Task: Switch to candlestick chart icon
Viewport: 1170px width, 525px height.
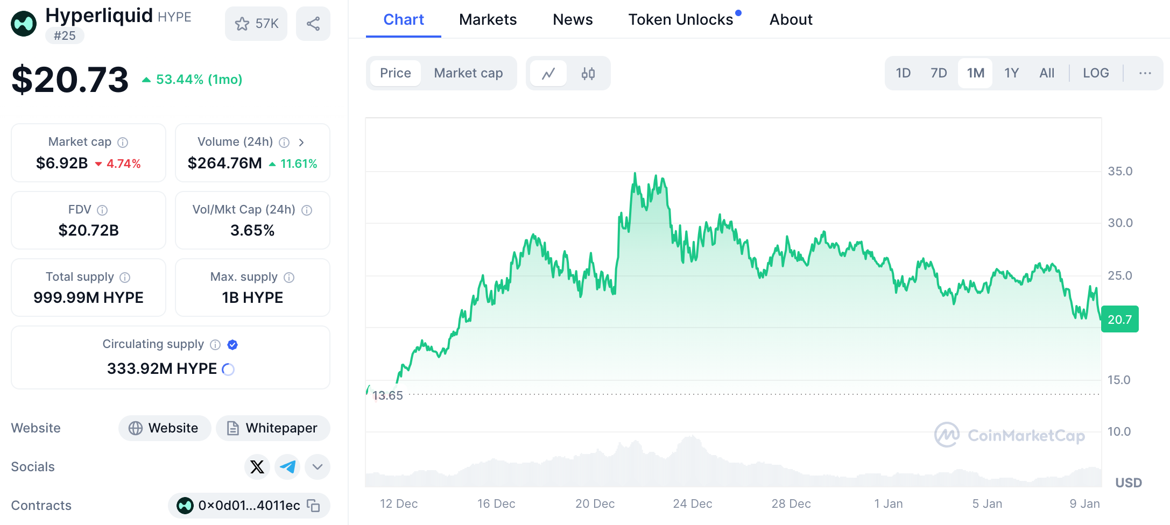Action: tap(588, 73)
